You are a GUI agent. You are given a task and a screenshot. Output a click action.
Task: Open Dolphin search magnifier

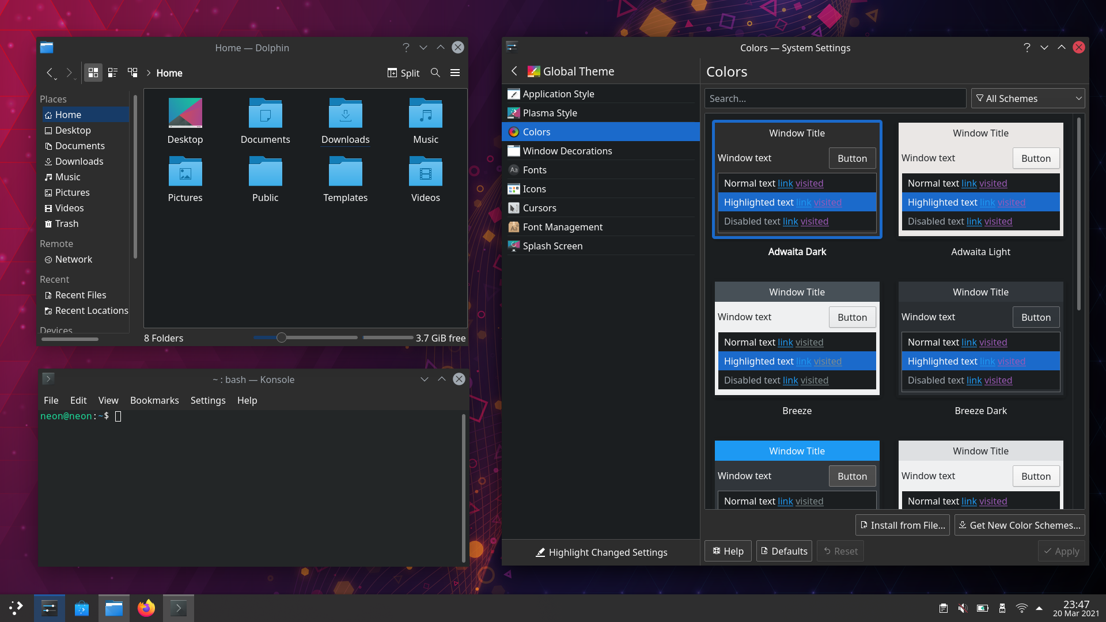coord(435,73)
